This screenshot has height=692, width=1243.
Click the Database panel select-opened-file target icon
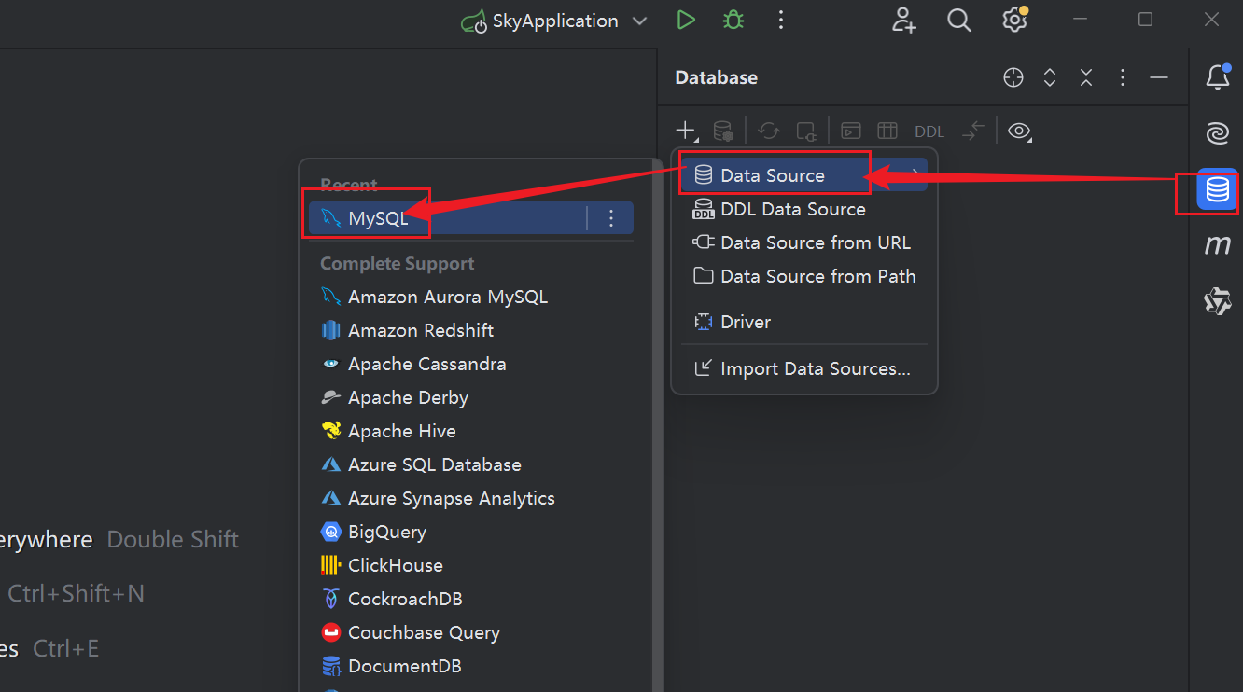pos(1013,78)
